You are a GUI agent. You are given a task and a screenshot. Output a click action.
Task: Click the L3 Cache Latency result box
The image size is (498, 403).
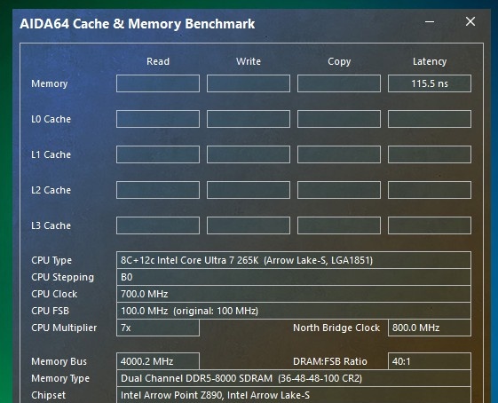(x=430, y=225)
